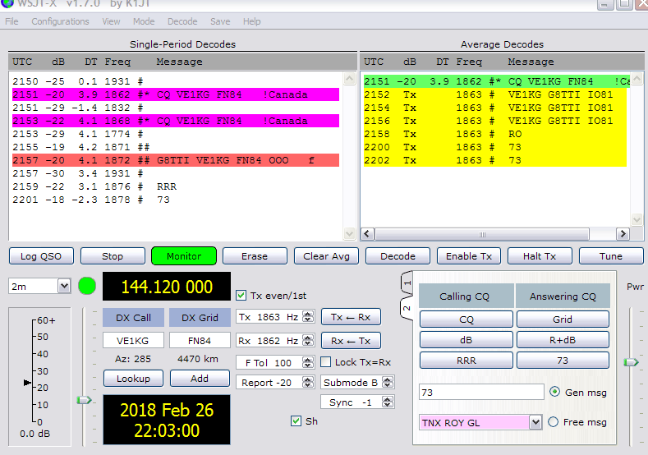Image resolution: width=648 pixels, height=455 pixels.
Task: Click the F Tol 100 stepper arrows
Action: [308, 362]
